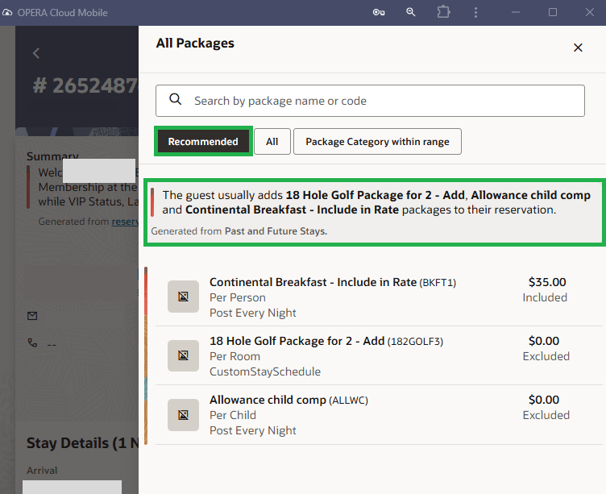Select 18 Hole Golf Package for 2 - Add
Screen dimensions: 606x494
point(379,355)
